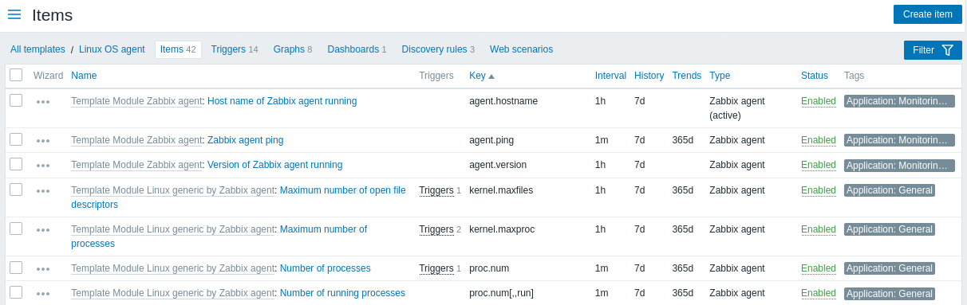Open the All templates breadcrumb link
The image size is (967, 305).
tap(37, 49)
